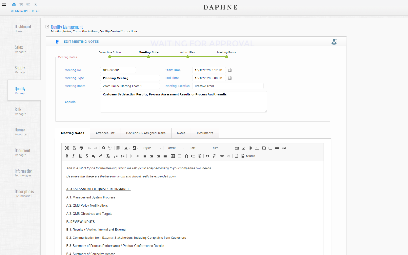The width and height of the screenshot is (408, 255).
Task: Open the Font dropdown
Action: pos(199,148)
